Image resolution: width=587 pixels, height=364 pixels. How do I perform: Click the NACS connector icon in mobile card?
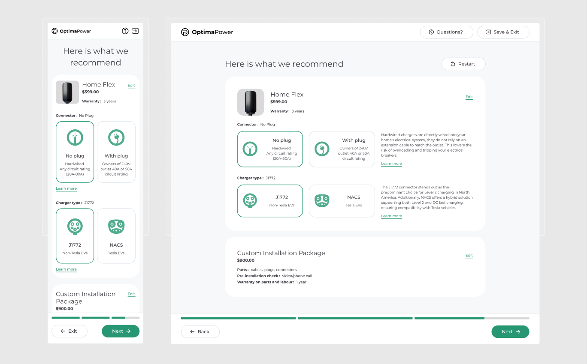click(116, 226)
